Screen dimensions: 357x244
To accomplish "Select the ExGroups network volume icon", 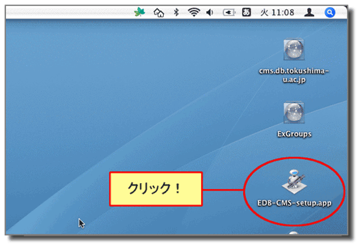I will (x=293, y=113).
